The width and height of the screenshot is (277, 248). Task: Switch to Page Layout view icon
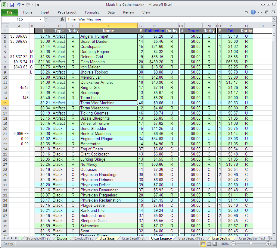(209, 244)
